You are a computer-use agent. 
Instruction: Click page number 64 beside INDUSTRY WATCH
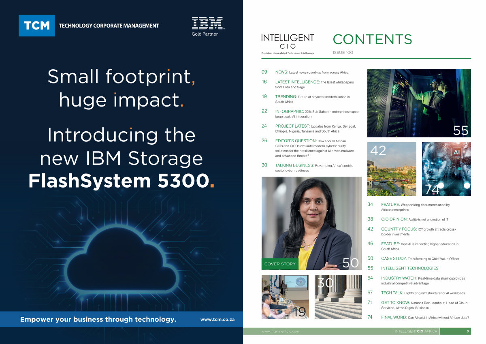coord(370,278)
